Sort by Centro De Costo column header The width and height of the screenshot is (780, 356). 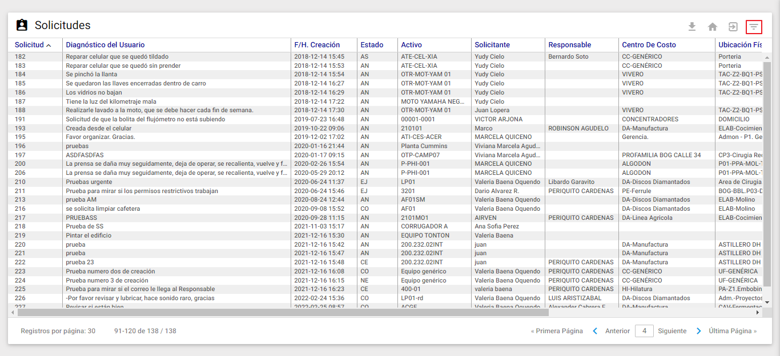[x=649, y=45]
